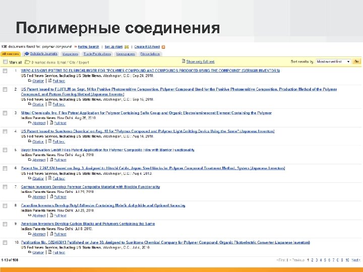Image resolution: width=363 pixels, height=272 pixels.
Task: Open the Full text link for result 4
Action: [58, 142]
